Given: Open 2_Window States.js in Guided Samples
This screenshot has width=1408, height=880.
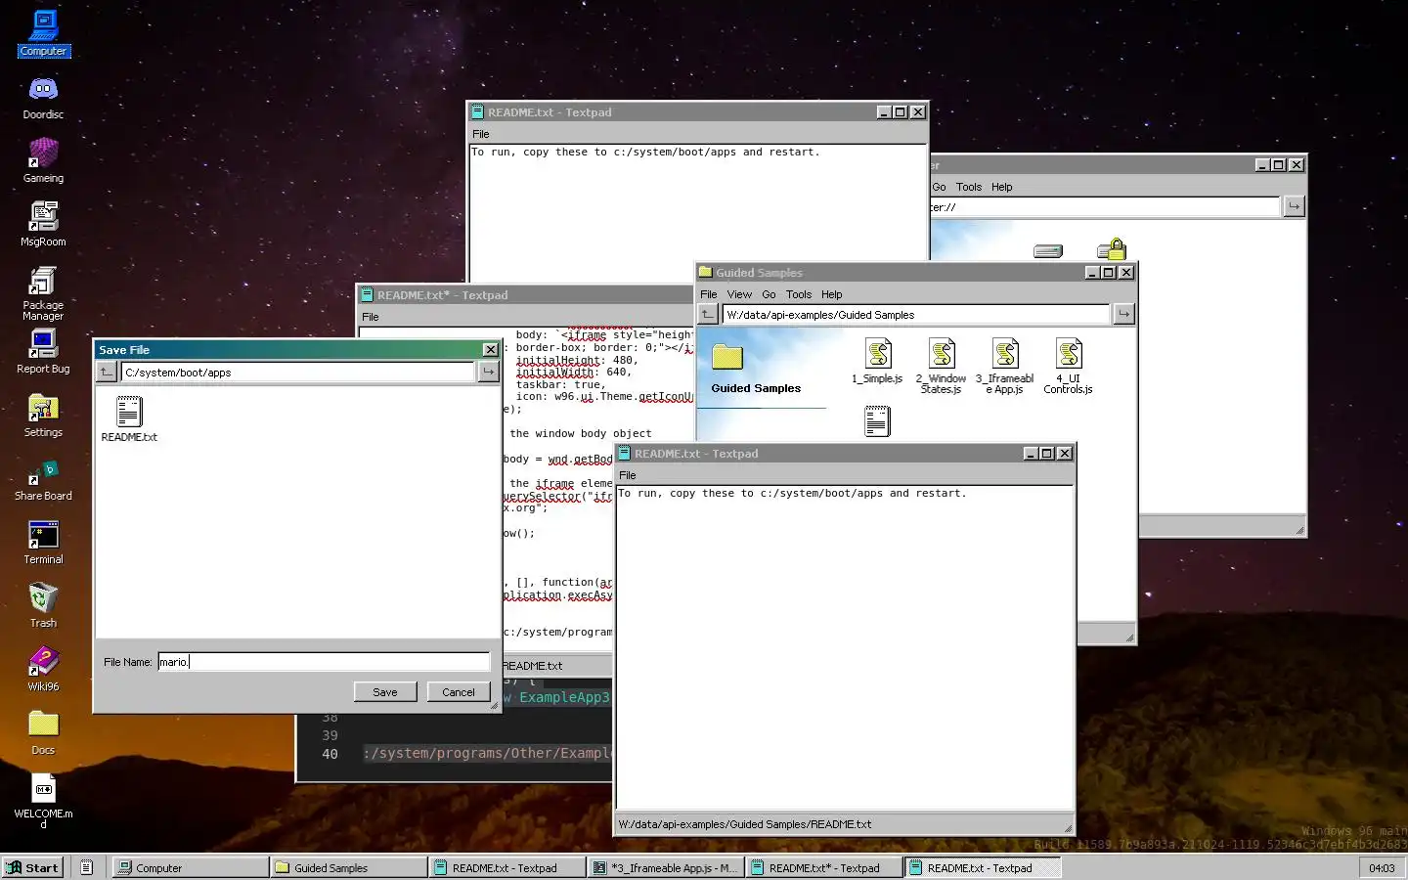Looking at the screenshot, I should point(941,366).
